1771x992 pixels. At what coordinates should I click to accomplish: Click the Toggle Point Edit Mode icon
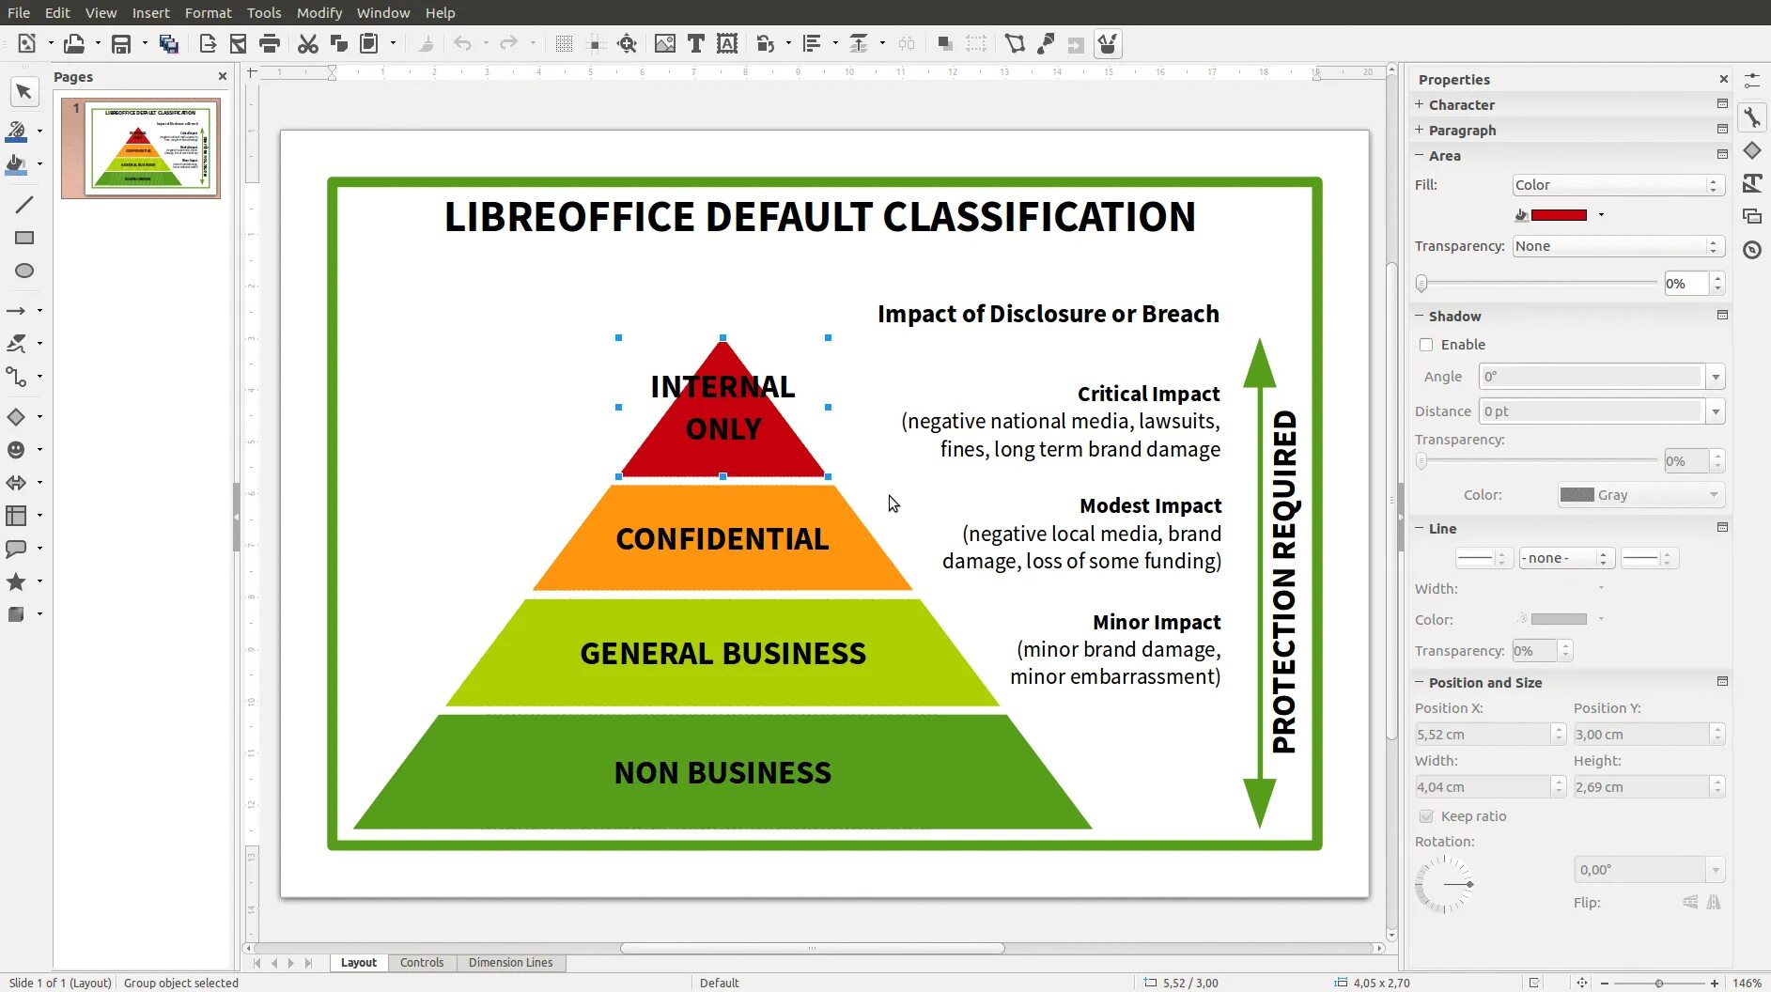[1015, 43]
